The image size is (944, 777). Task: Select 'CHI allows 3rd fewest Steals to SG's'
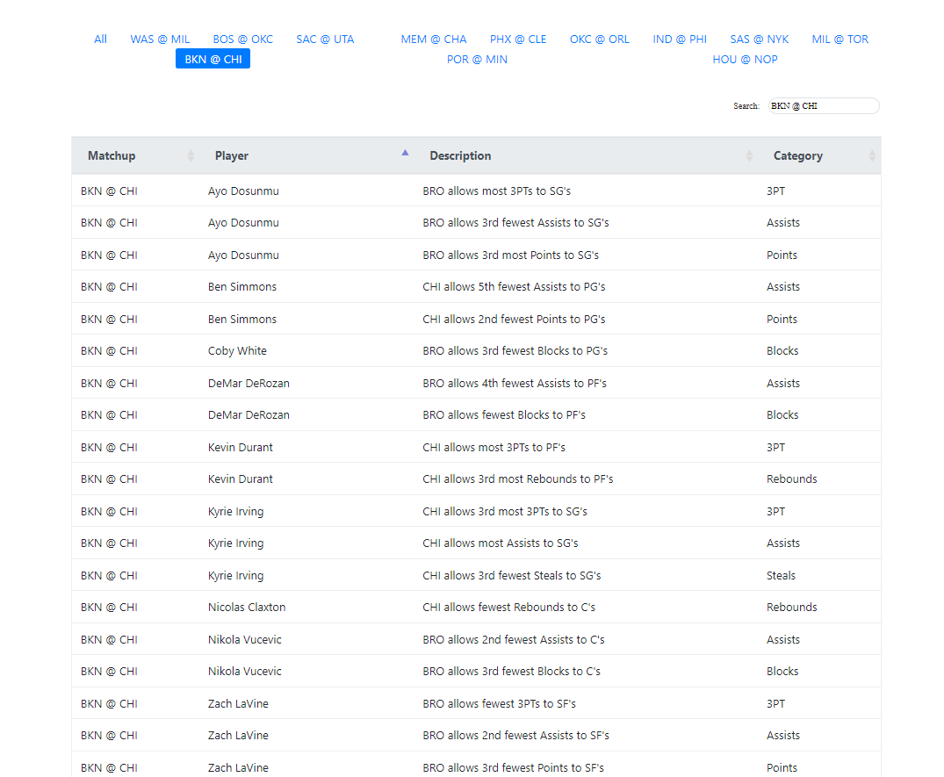point(512,575)
